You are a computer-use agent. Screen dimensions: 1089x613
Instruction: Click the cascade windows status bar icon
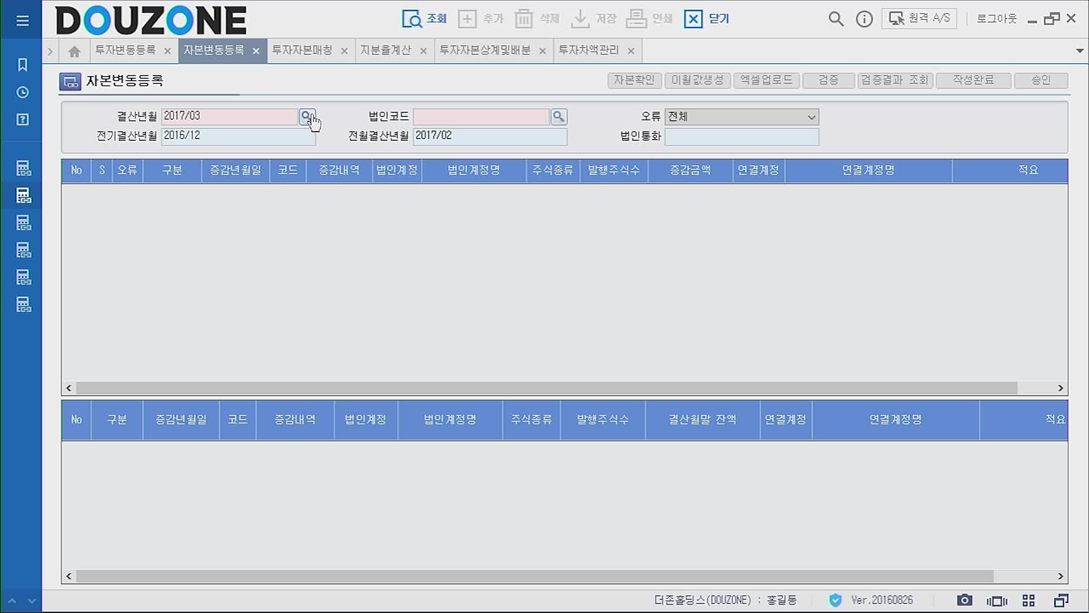pos(1061,601)
